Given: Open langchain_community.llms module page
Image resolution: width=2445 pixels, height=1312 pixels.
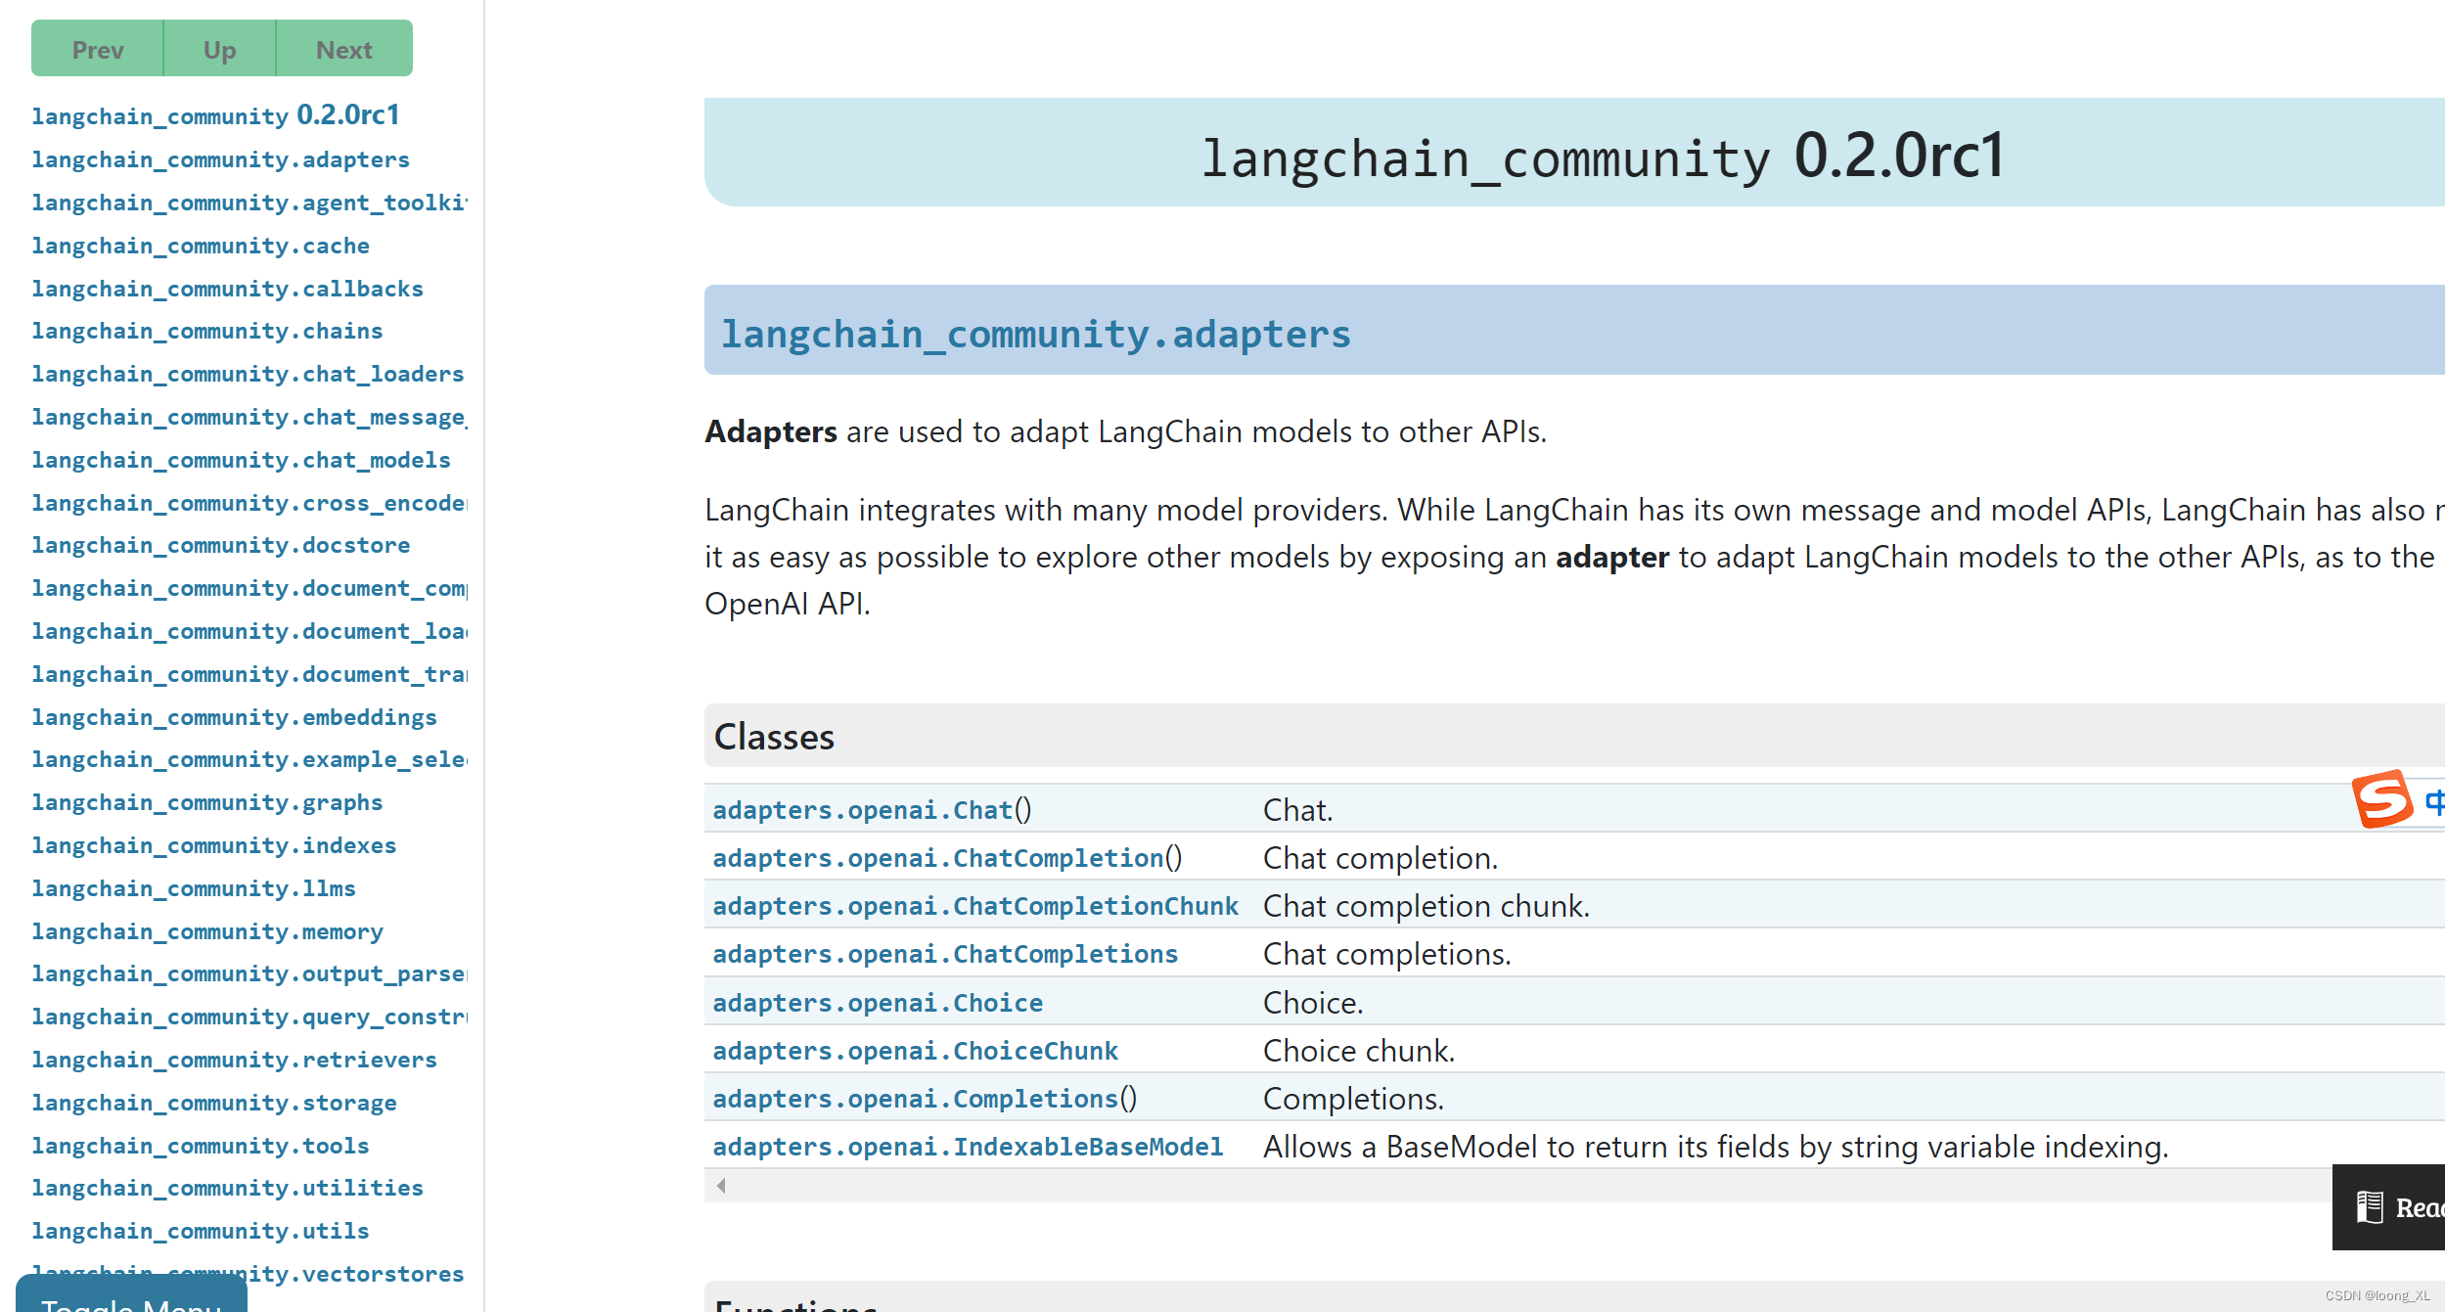Looking at the screenshot, I should coord(193,888).
